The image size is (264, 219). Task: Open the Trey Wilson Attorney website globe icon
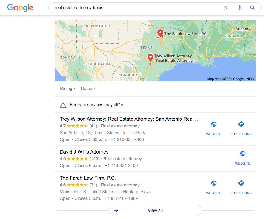(214, 124)
